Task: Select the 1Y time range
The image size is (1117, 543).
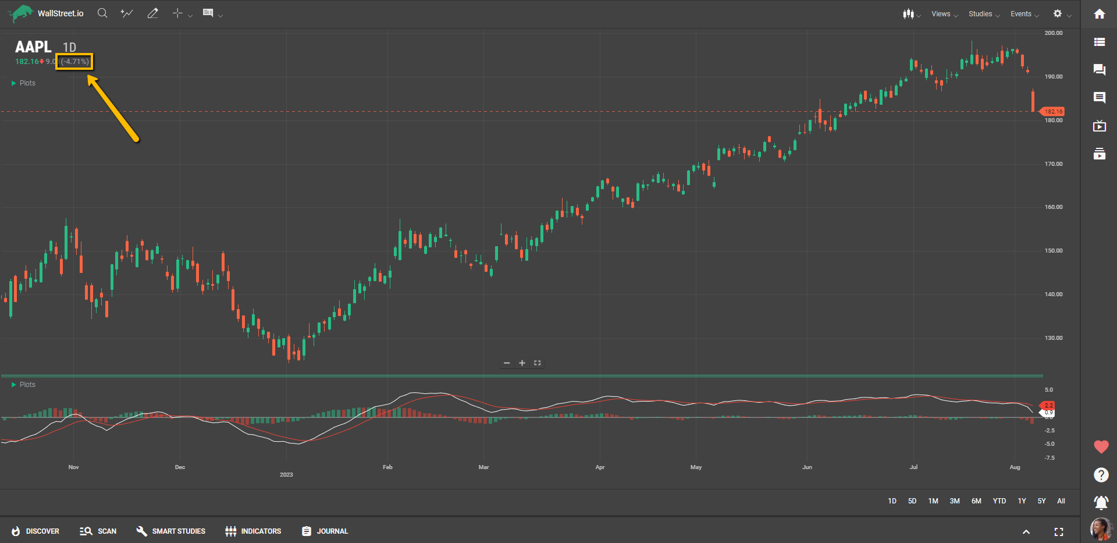Action: coord(1022,501)
